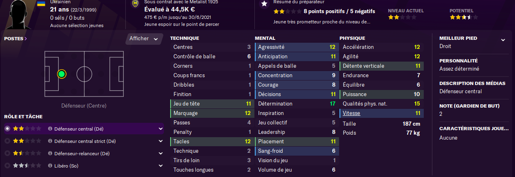The height and width of the screenshot is (177, 515).
Task: Click info icon next to Défenseur central strict
Action: click(x=50, y=141)
